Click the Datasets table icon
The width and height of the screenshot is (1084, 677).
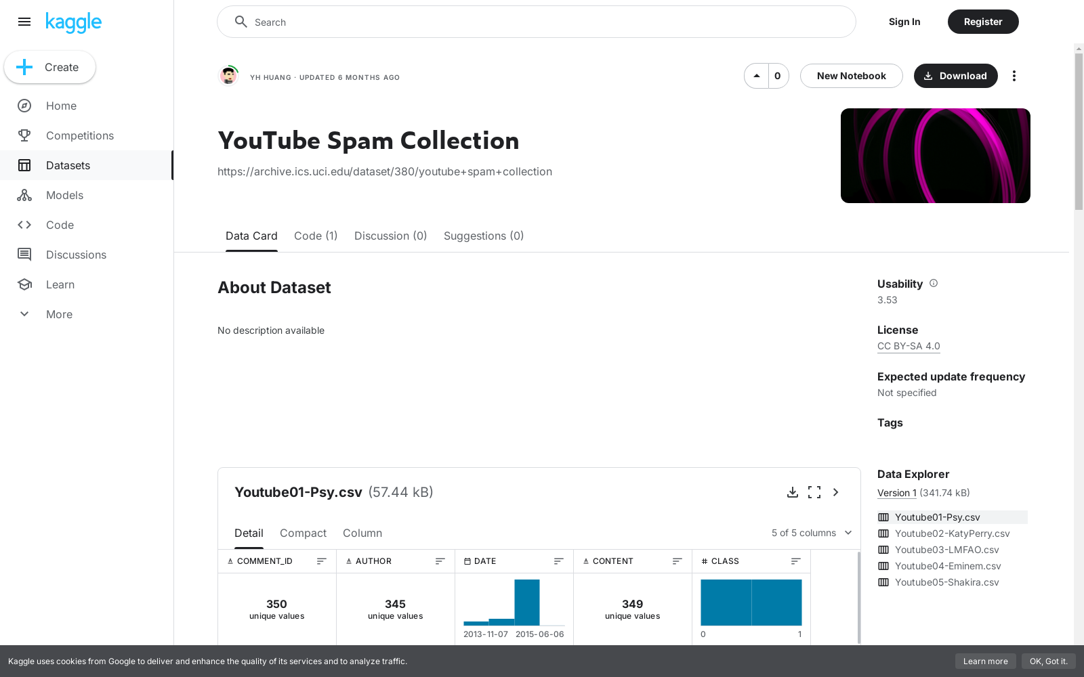click(24, 165)
